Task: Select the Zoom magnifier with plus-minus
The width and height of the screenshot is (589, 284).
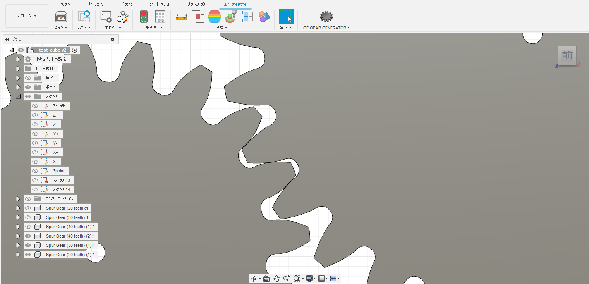Action: click(287, 278)
